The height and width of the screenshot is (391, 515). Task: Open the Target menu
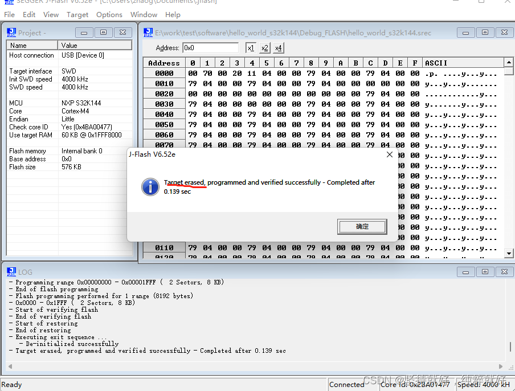click(x=77, y=15)
